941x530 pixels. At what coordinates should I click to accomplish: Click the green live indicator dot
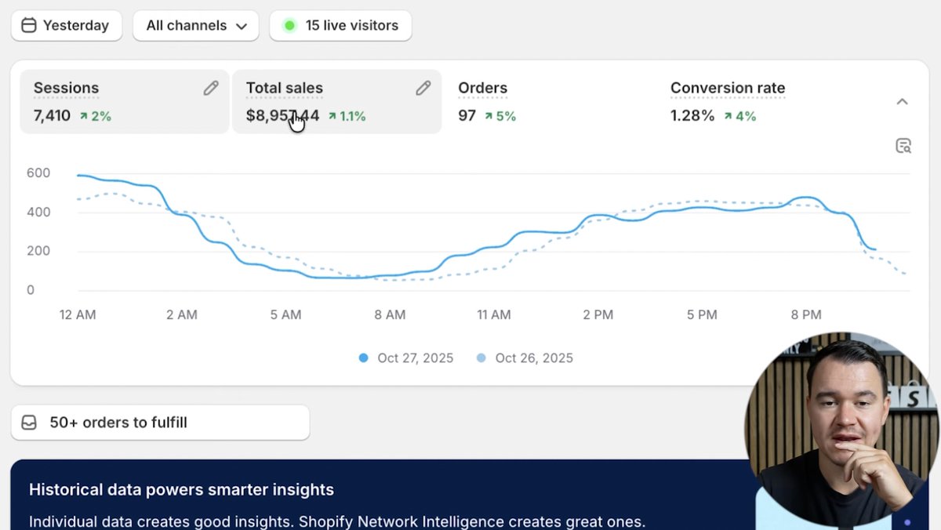click(289, 25)
